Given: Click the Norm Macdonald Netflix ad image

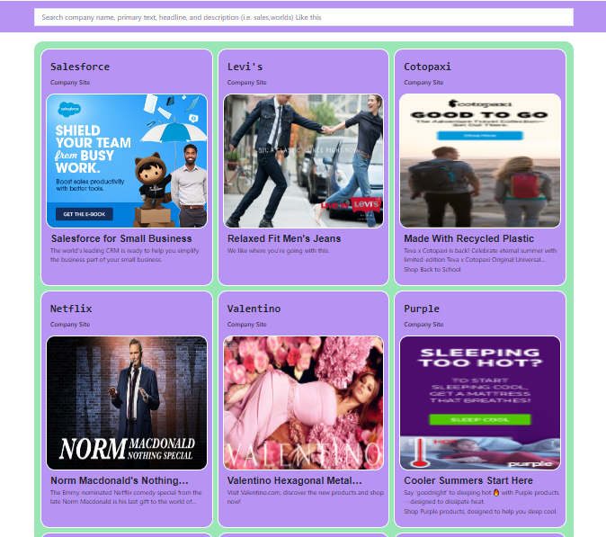Looking at the screenshot, I should (127, 403).
